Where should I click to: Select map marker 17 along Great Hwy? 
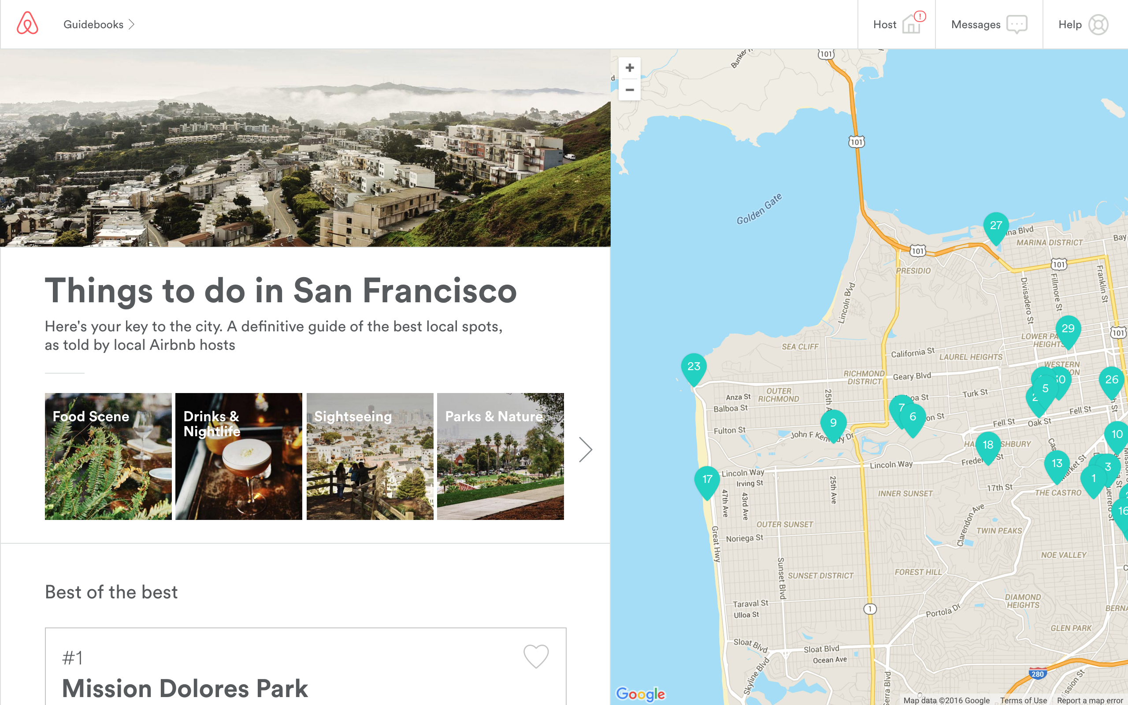pos(707,479)
